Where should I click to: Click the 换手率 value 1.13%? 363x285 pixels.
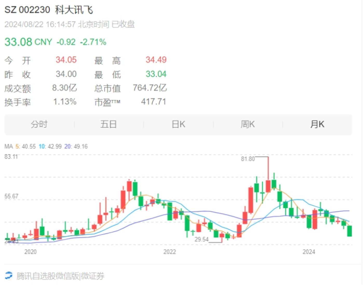click(x=65, y=102)
